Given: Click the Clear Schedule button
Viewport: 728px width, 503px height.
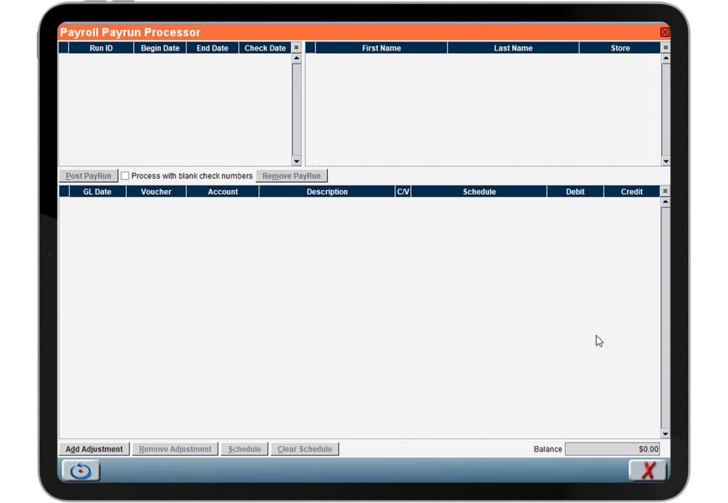Looking at the screenshot, I should tap(304, 449).
